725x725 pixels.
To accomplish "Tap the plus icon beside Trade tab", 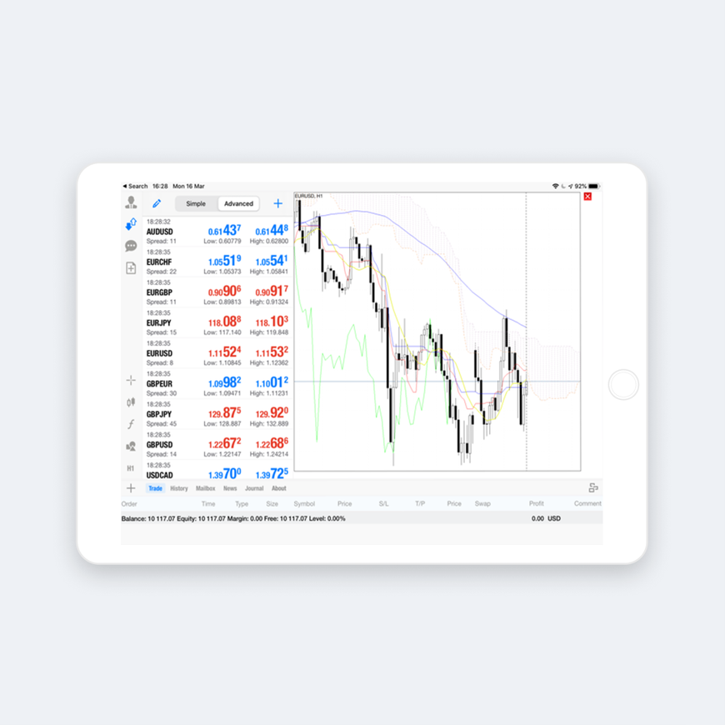I will (x=131, y=488).
